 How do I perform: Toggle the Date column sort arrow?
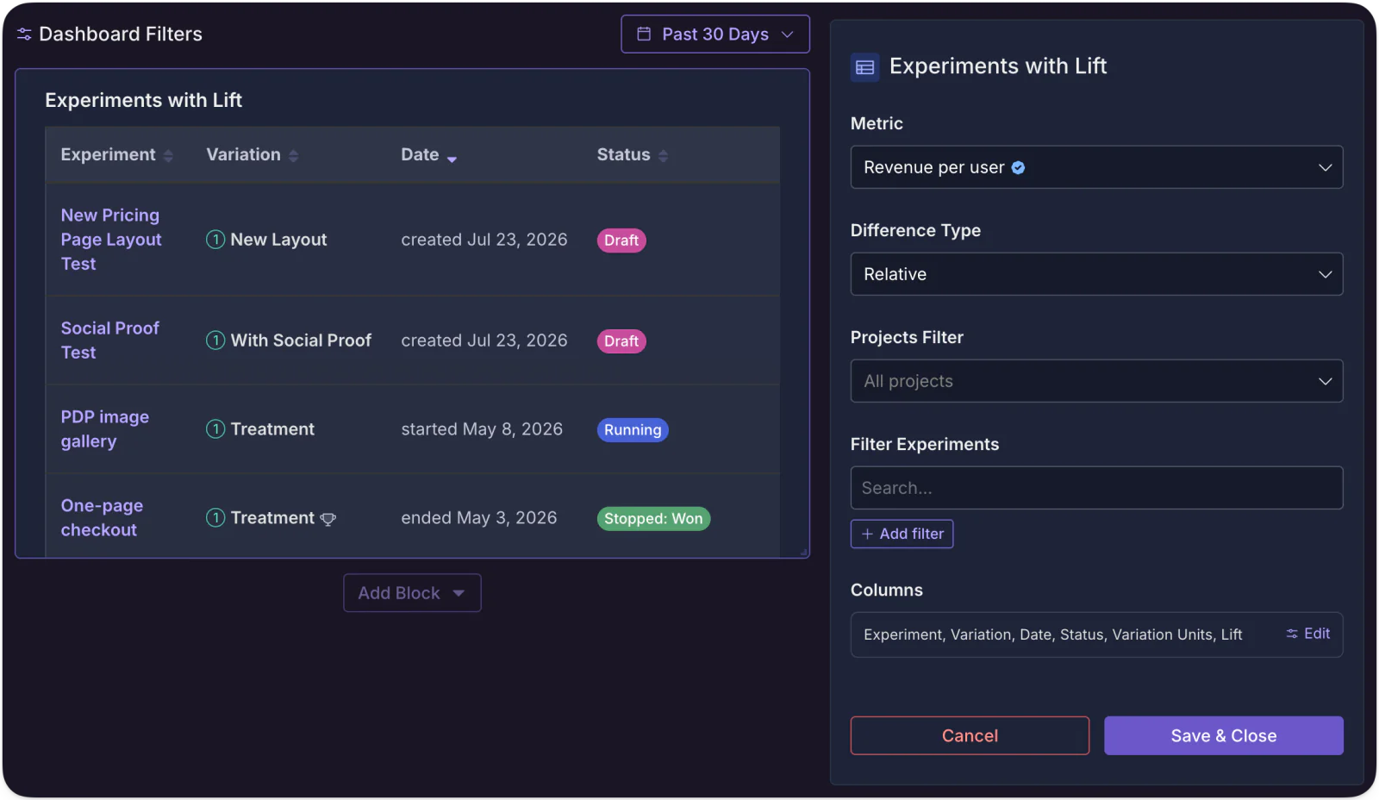point(452,158)
